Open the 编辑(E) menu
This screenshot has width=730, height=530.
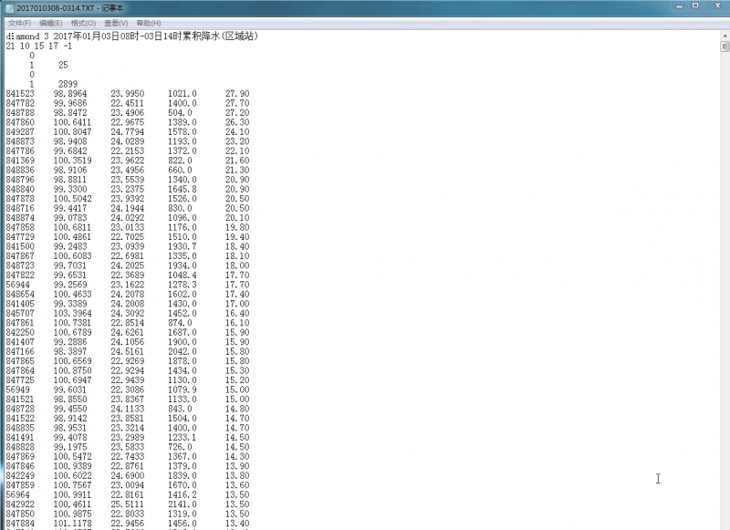point(51,23)
